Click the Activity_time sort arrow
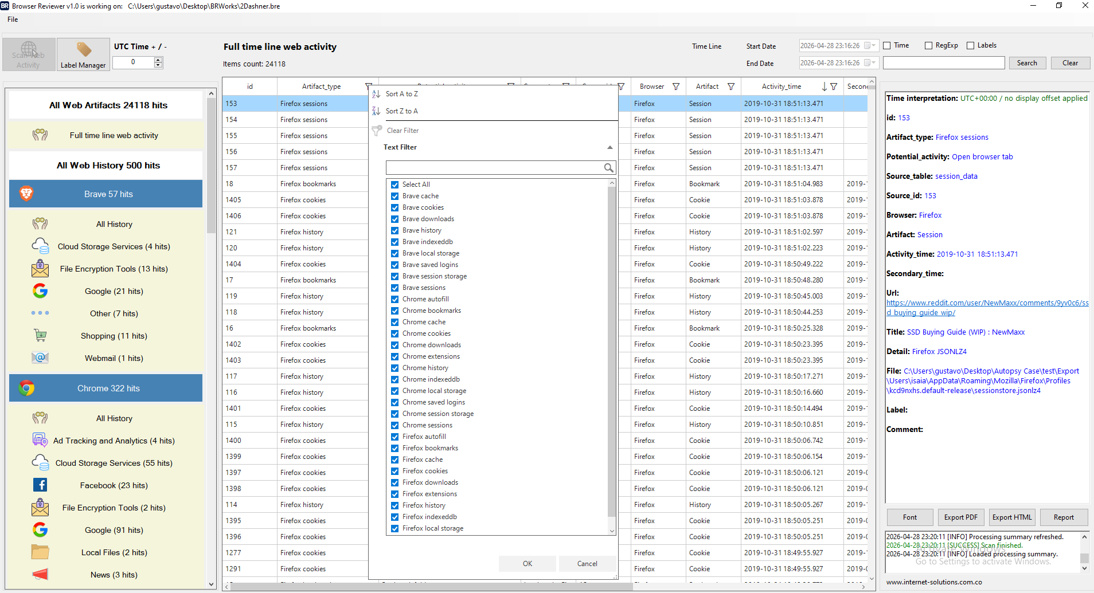The width and height of the screenshot is (1094, 593). (x=824, y=87)
